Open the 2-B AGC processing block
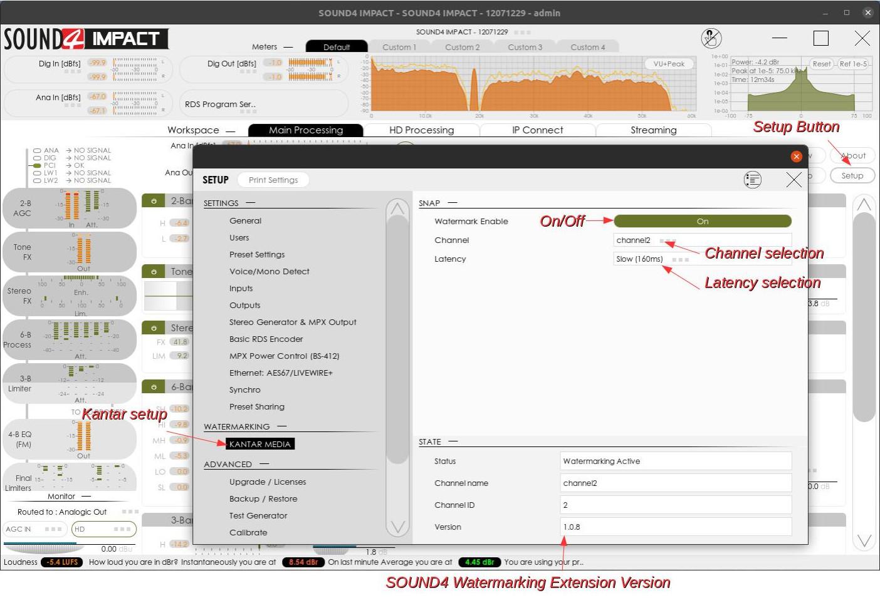Viewport: 880px width, 598px height. [x=70, y=209]
